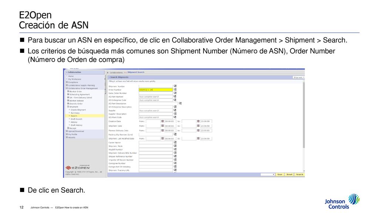Open search options icon beside JCI Enterprise Code
379x213 pixels.
(x=175, y=100)
